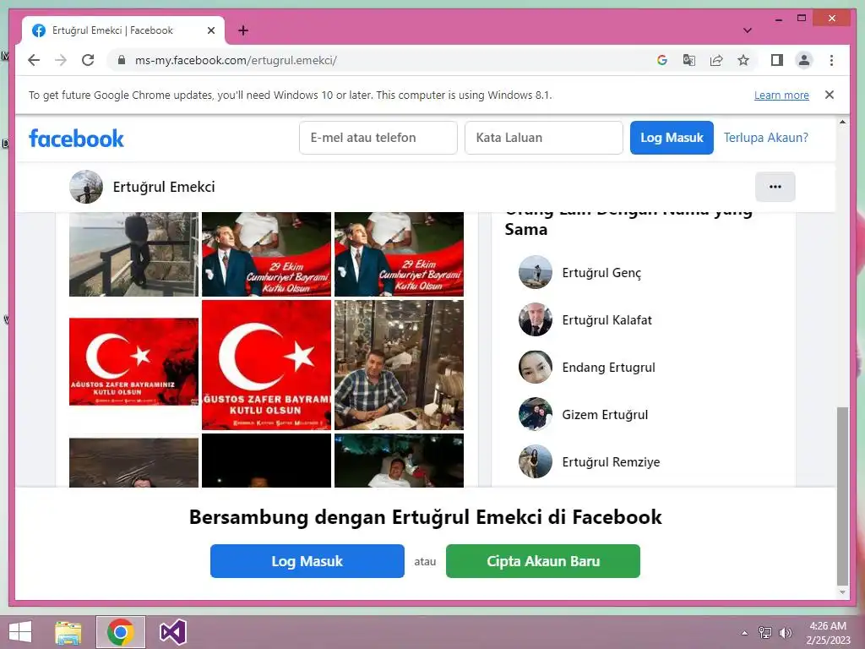Image resolution: width=865 pixels, height=649 pixels.
Task: Open the rightmost 29 Ekim Cumhuriyet Bayramı photo
Action: (x=399, y=254)
